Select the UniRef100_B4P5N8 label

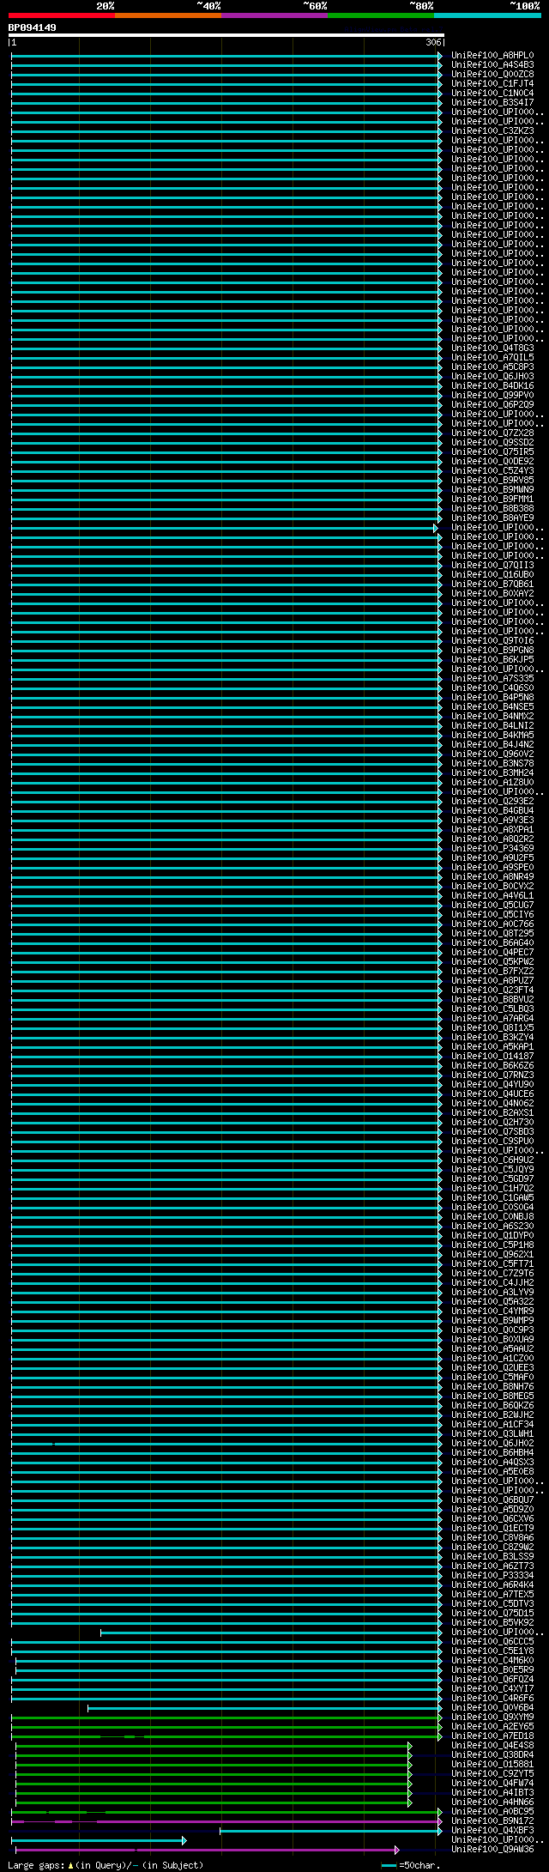tap(492, 697)
